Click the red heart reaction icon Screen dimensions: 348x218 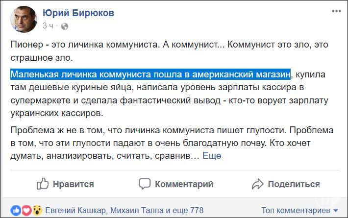coord(26,210)
